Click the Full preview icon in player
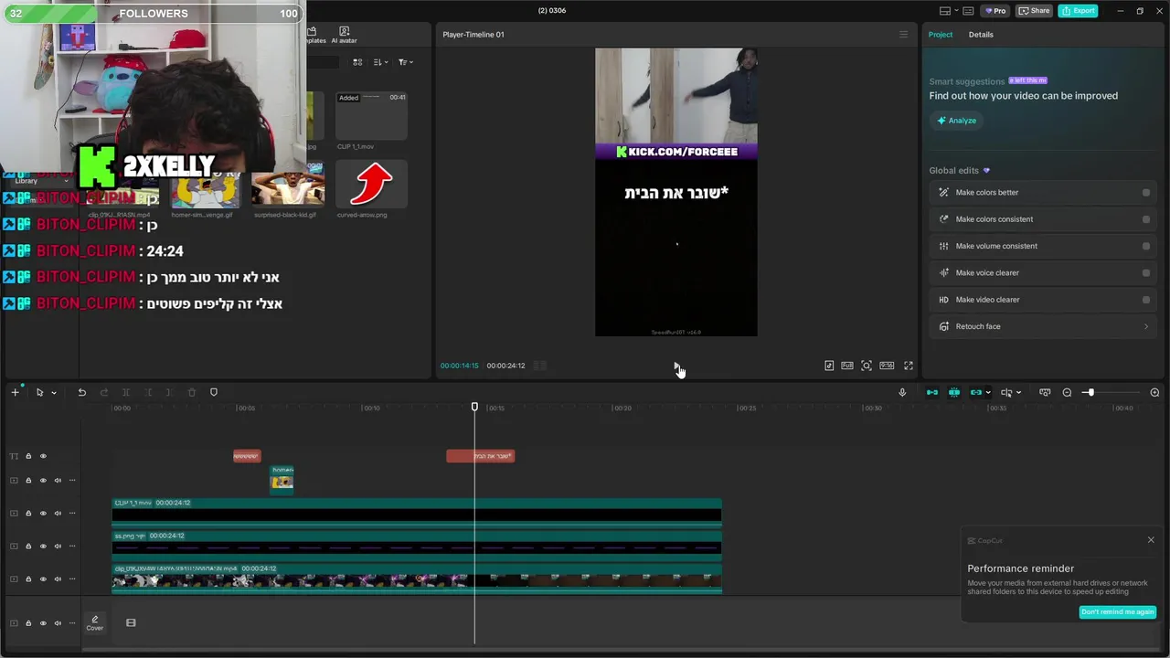The width and height of the screenshot is (1170, 658). (847, 366)
